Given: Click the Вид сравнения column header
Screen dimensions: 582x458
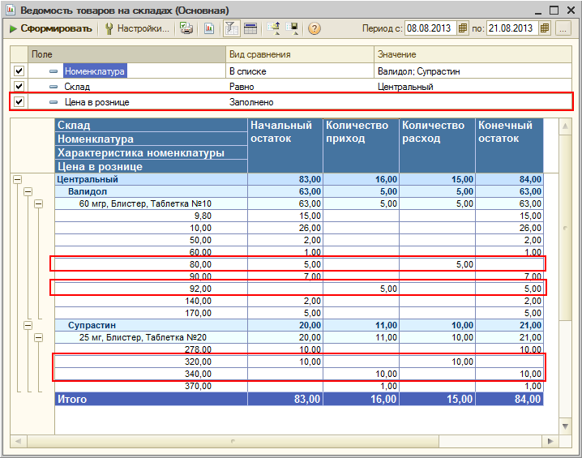Looking at the screenshot, I should [259, 54].
